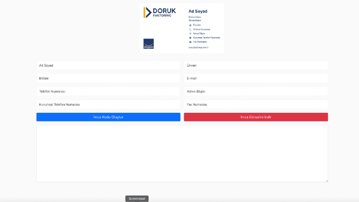Click the Fax Numarası label in the preview
Viewport: 359px width, 202px height.
click(200, 42)
